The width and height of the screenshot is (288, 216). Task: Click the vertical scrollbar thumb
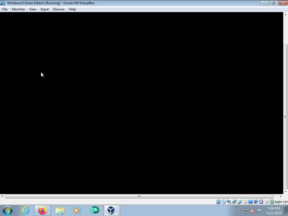click(x=286, y=116)
